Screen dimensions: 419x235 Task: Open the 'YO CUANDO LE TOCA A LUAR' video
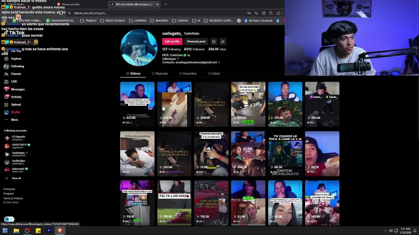(285, 154)
